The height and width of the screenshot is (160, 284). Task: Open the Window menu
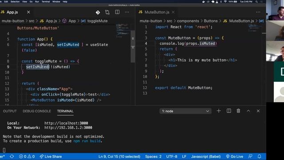[56, 2]
